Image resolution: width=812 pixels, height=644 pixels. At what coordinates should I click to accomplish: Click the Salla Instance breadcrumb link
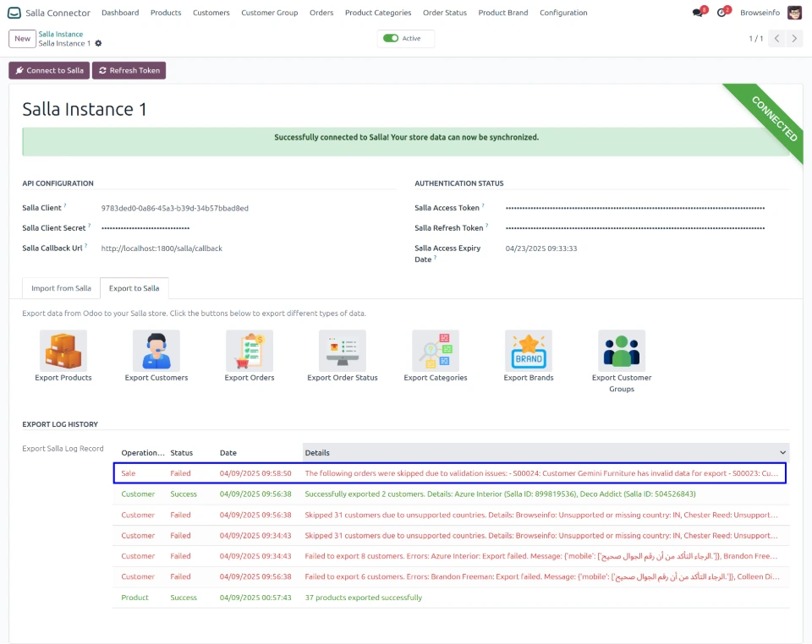(60, 34)
